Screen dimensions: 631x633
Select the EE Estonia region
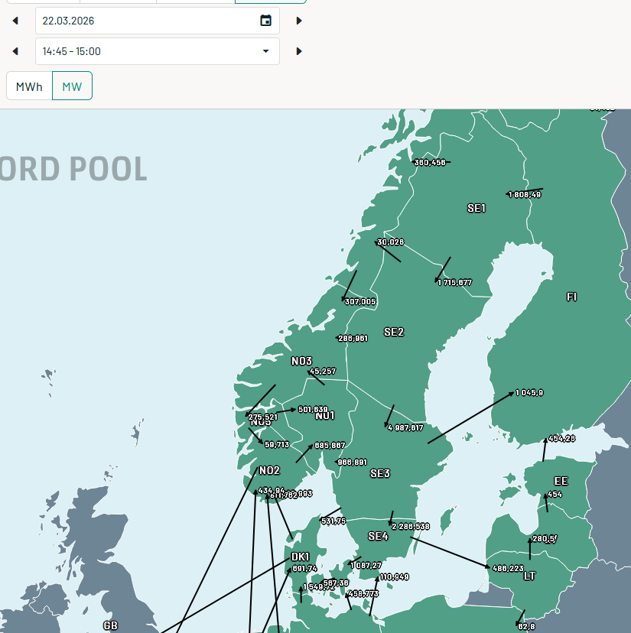tap(561, 482)
